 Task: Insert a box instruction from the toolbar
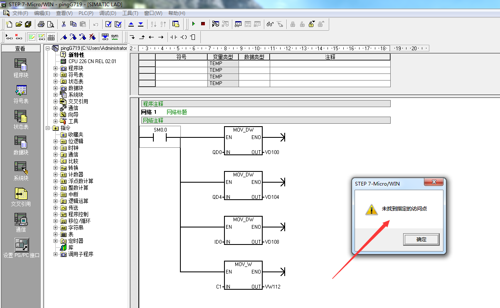point(192,37)
